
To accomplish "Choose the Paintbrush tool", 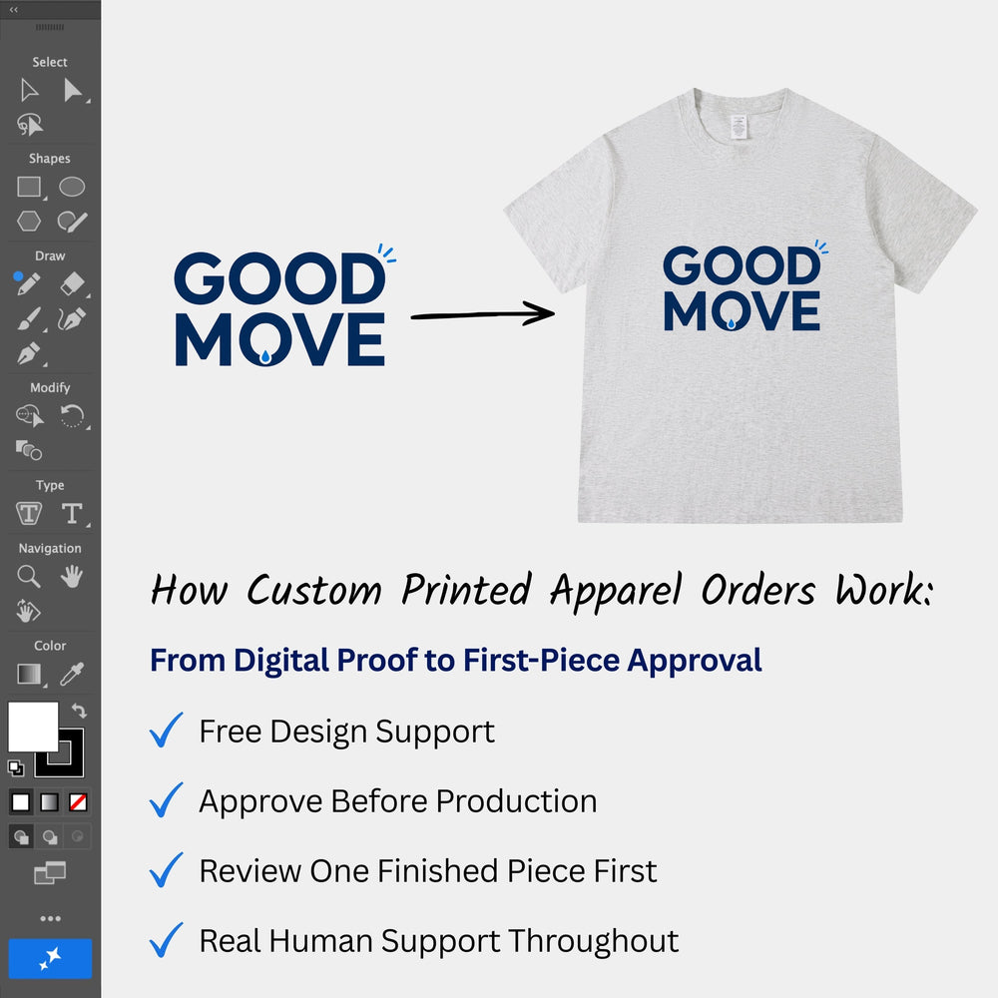I will coord(29,319).
